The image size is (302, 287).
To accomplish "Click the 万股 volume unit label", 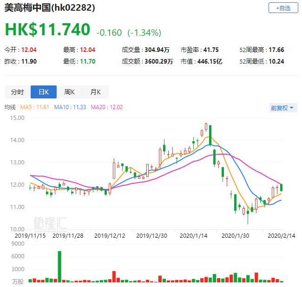I will coord(18,281).
